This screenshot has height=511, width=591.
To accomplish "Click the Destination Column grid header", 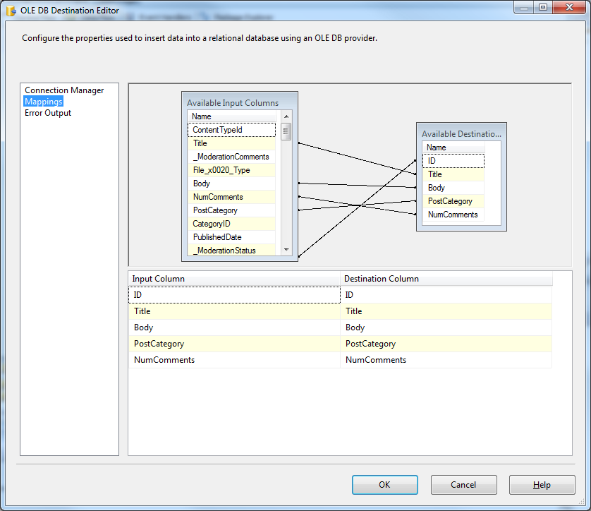I will [446, 279].
